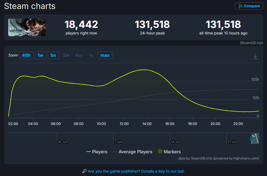267x176 pixels.
Task: Click the 14:00 time axis label
Action: coord(147,124)
